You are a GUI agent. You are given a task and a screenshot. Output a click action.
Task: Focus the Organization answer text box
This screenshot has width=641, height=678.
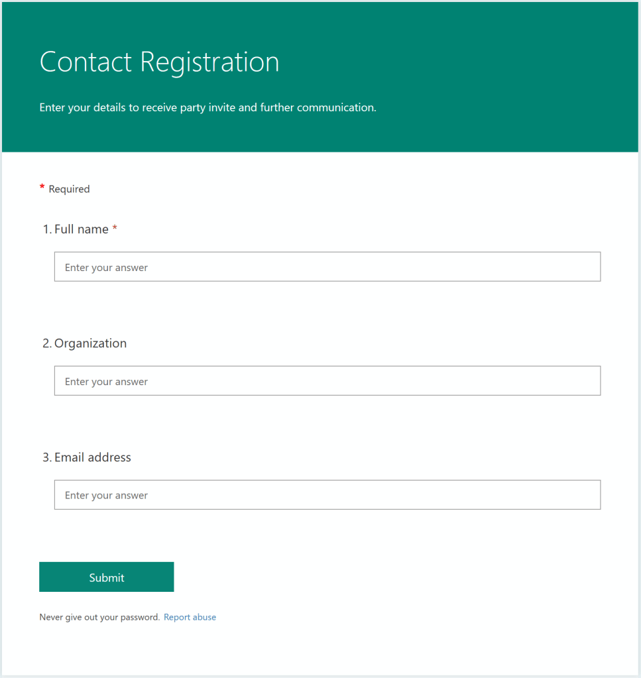pos(327,380)
